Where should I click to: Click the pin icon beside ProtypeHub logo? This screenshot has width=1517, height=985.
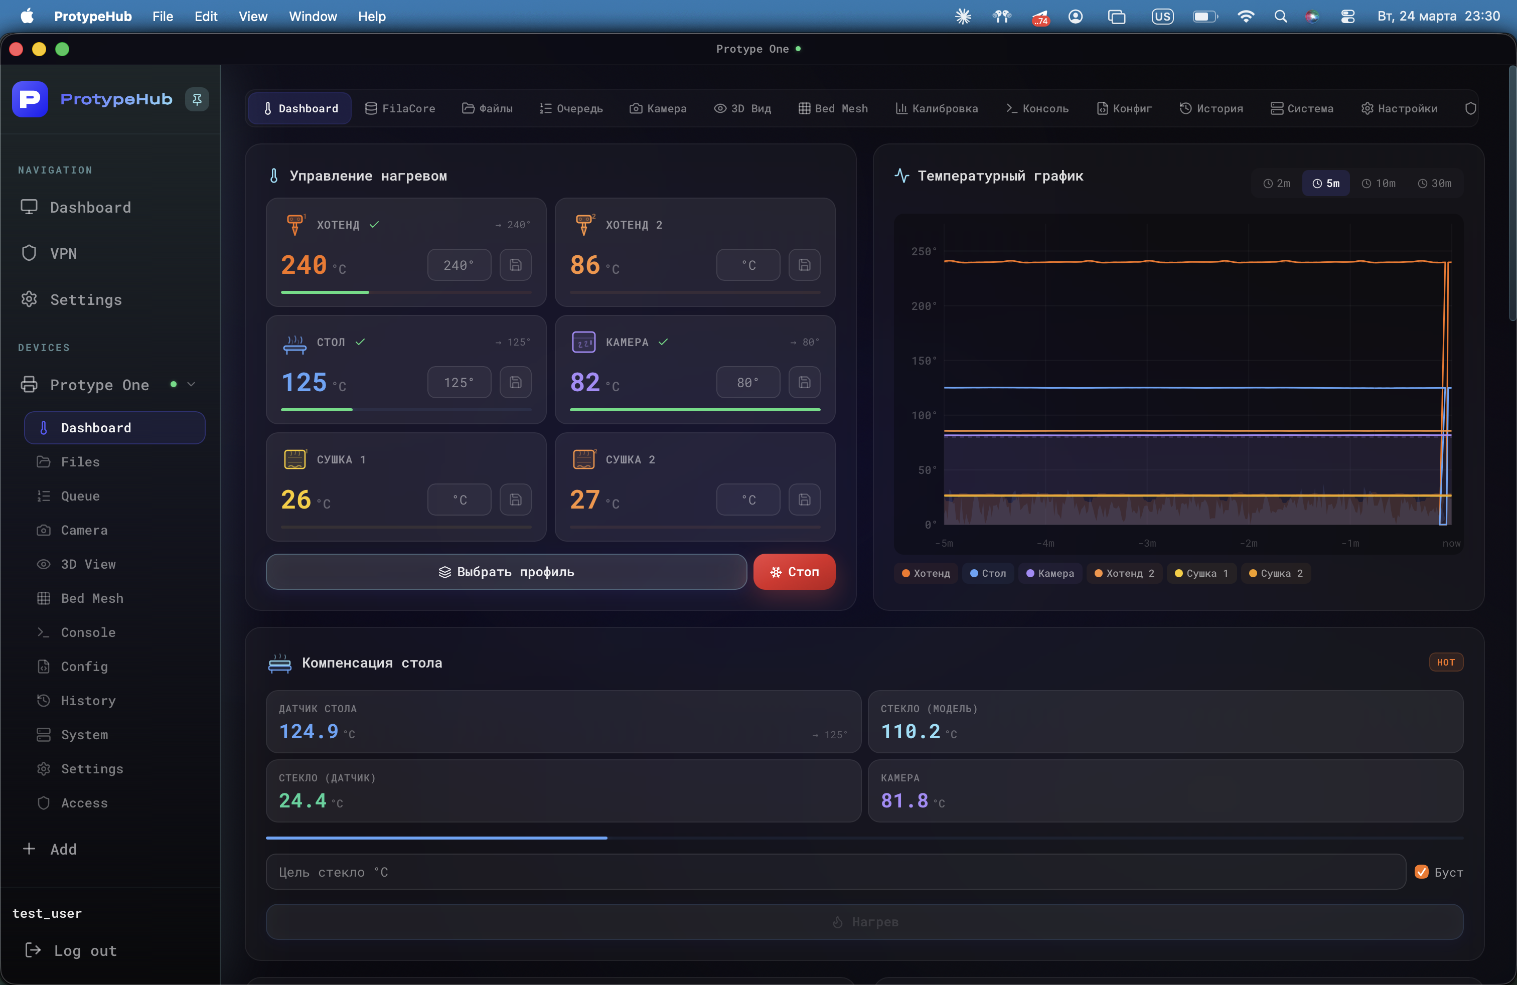tap(197, 99)
